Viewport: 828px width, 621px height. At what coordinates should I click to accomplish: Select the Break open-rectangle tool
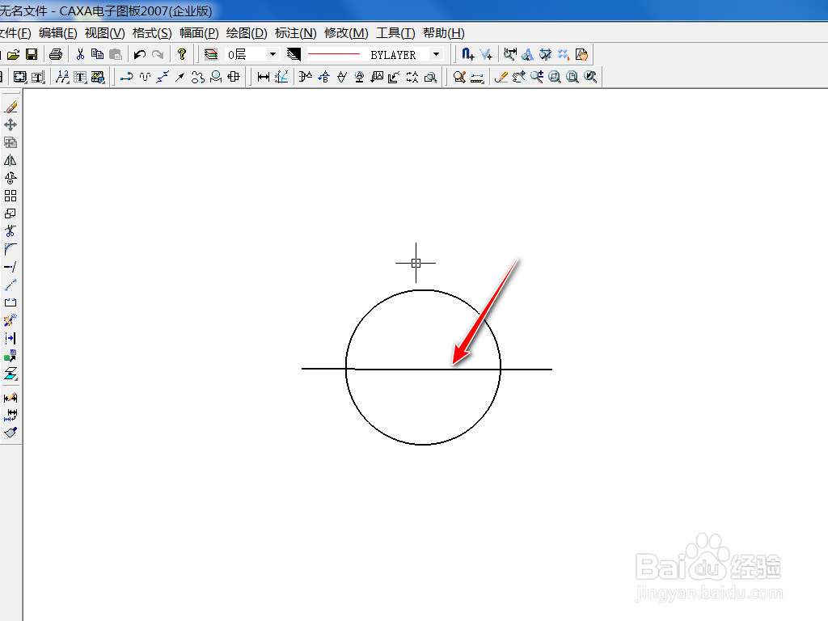pos(11,302)
